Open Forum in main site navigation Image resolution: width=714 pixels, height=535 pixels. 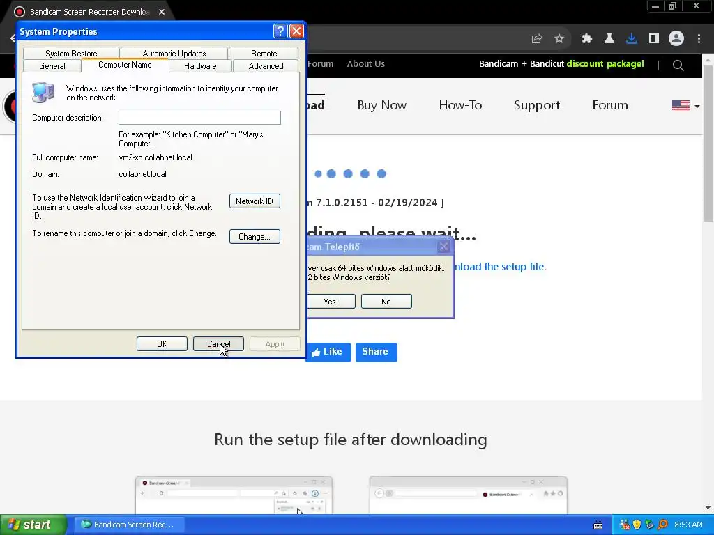click(x=609, y=105)
